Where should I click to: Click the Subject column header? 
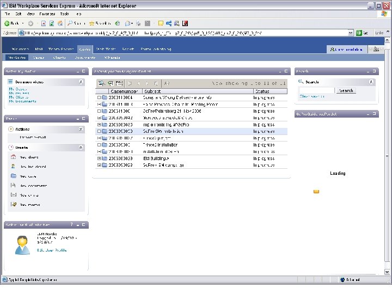coord(198,91)
